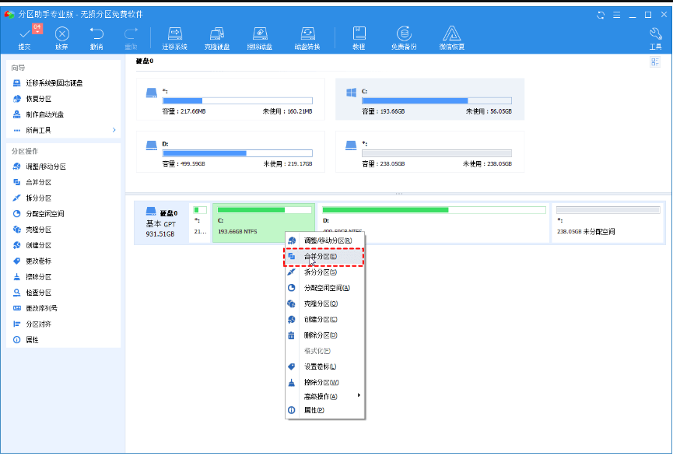Choose 删除分区 from the context menu
This screenshot has width=673, height=456.
(320, 335)
